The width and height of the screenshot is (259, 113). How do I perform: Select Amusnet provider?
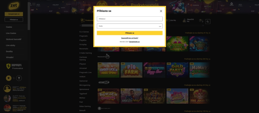point(83,68)
